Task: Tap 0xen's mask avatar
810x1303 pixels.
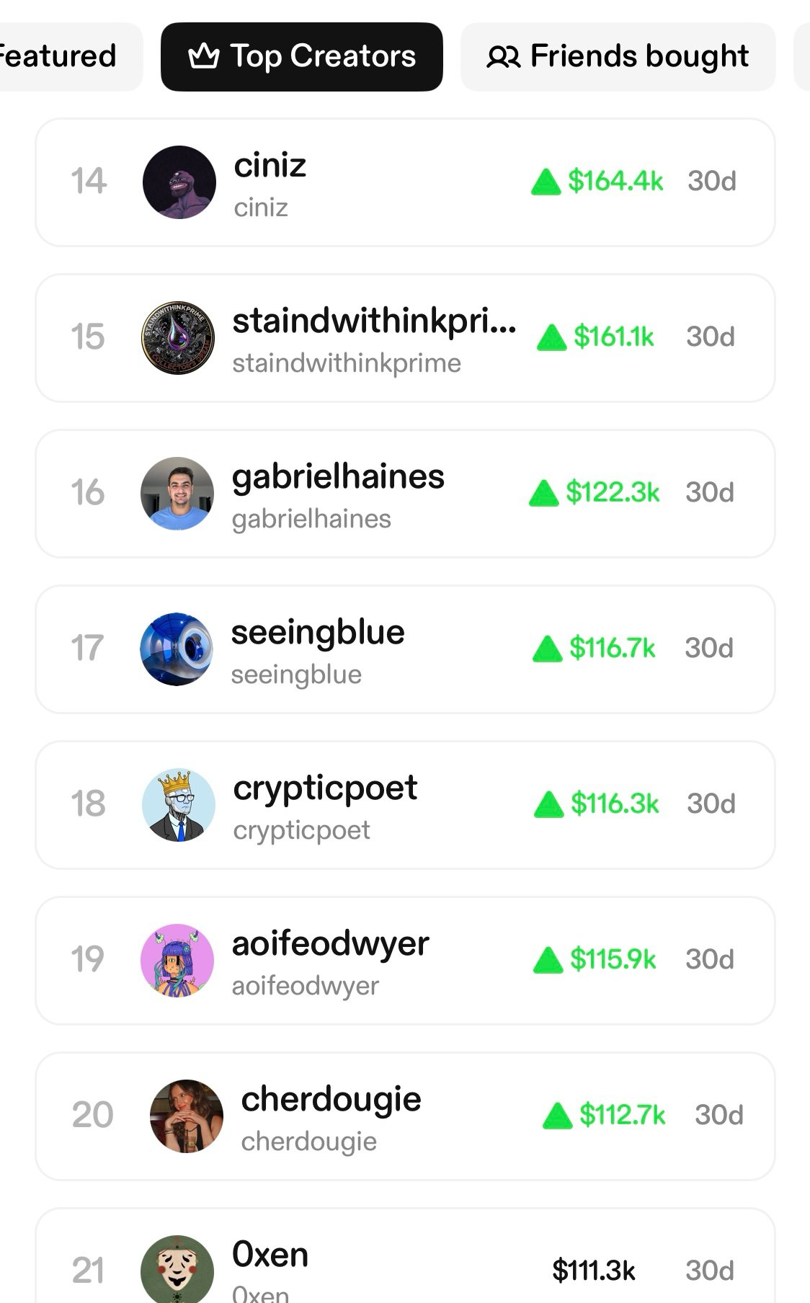Action: coord(177,1270)
